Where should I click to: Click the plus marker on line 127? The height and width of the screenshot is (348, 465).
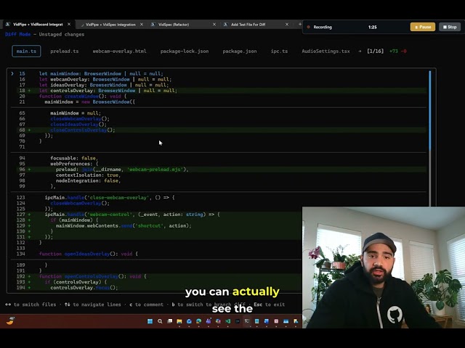29,215
